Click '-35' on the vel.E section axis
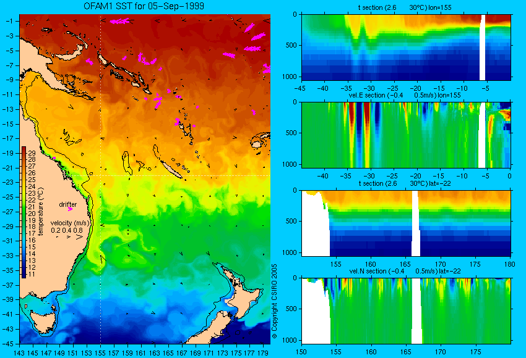 346,177
